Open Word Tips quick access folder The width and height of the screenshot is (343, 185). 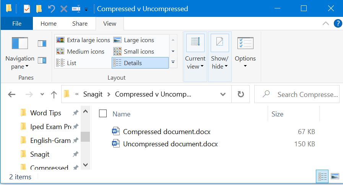46,113
